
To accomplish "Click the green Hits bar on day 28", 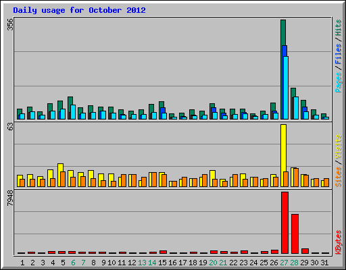I will click(293, 92).
